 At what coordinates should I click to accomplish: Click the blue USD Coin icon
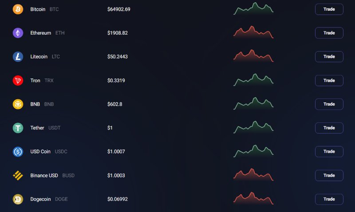pos(18,152)
